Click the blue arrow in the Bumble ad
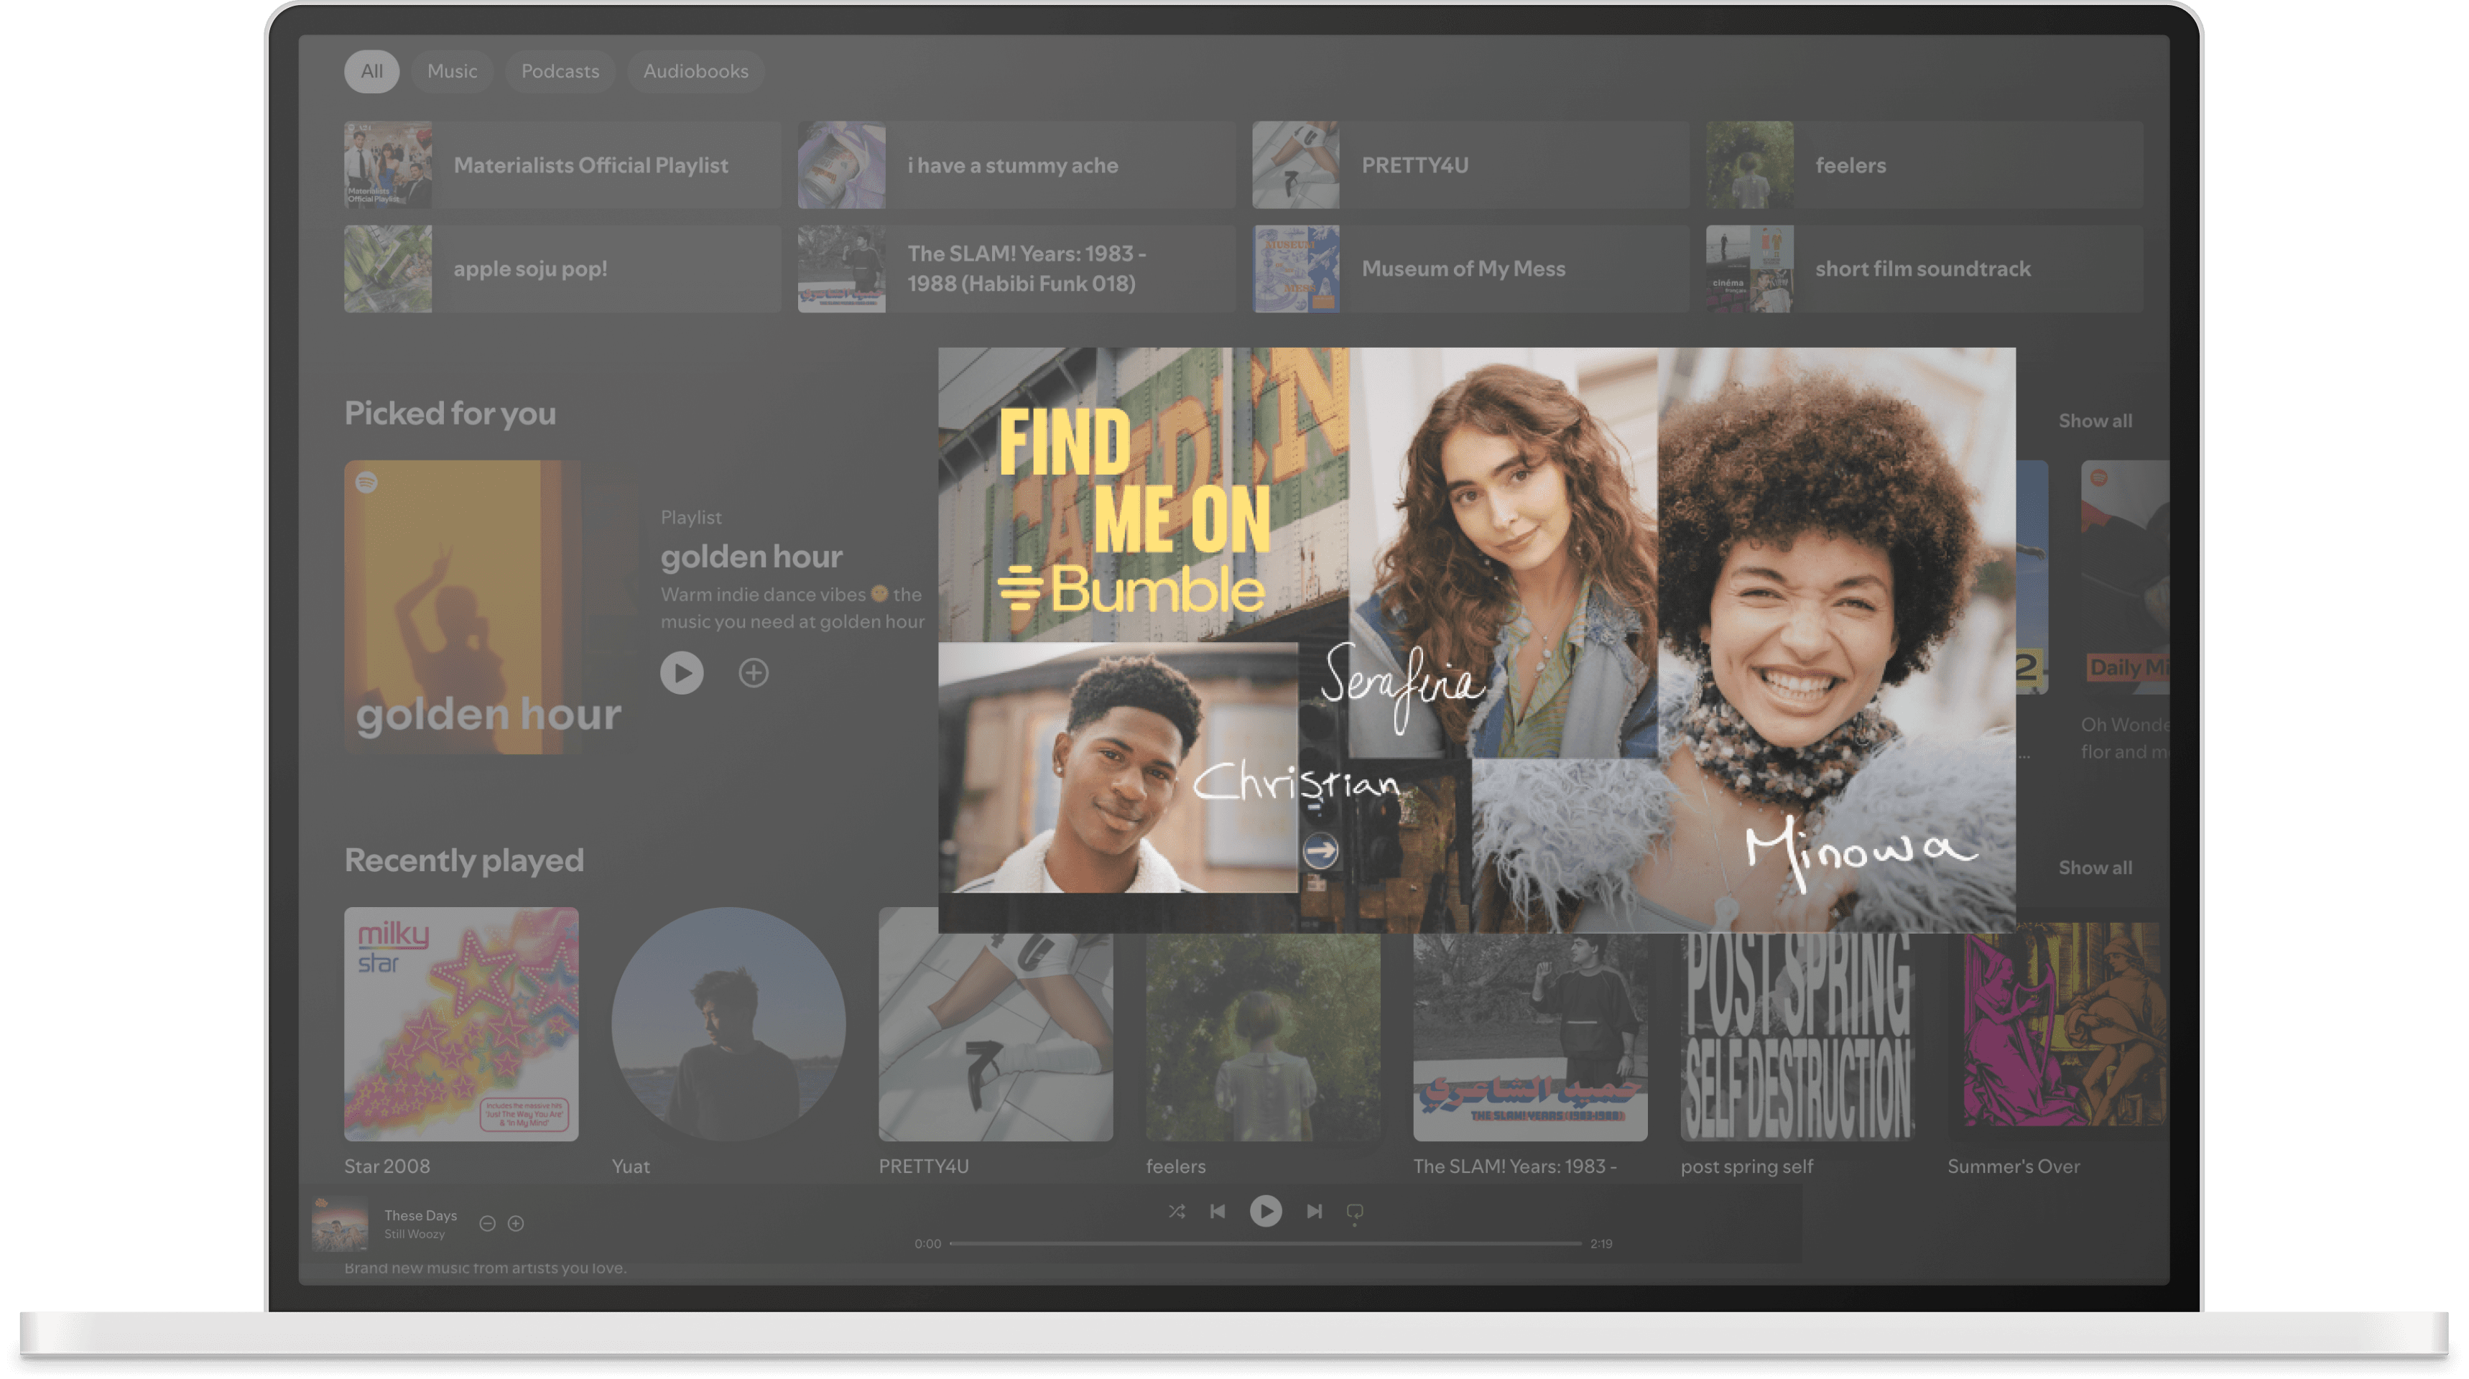The width and height of the screenshot is (2469, 1379). click(1320, 850)
